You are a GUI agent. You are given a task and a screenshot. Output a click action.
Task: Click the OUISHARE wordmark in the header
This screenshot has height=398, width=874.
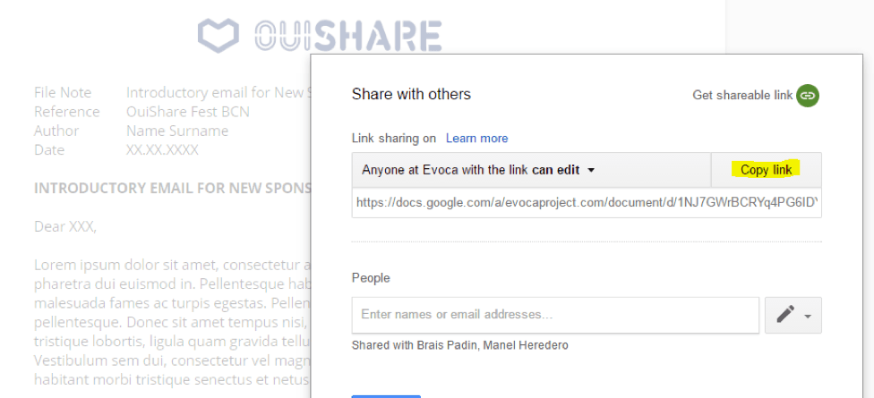pyautogui.click(x=347, y=36)
